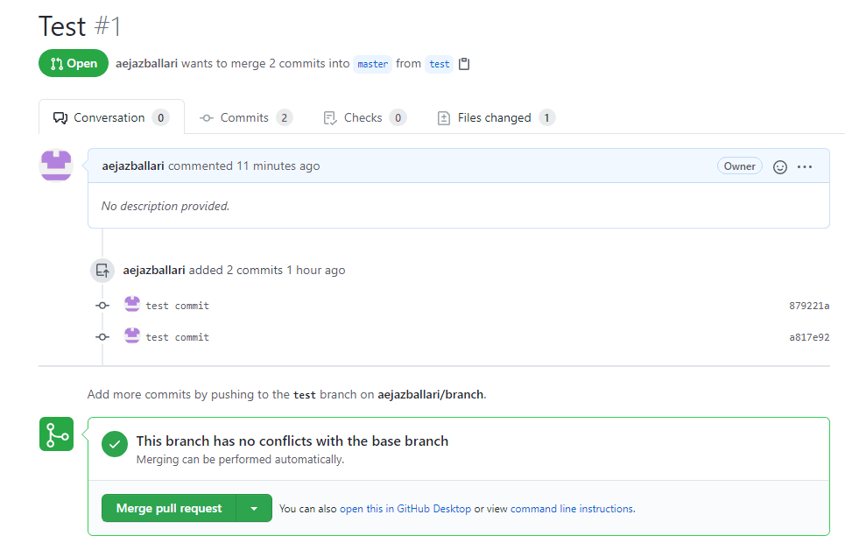Click aejazballari/branch repository text
This screenshot has height=550, width=845.
[431, 395]
